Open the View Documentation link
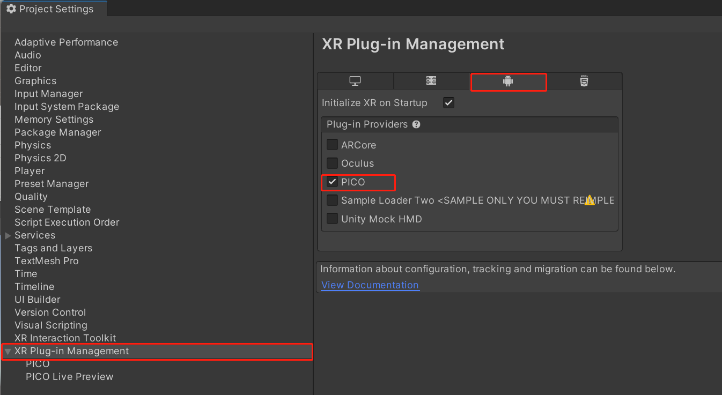 pos(370,285)
